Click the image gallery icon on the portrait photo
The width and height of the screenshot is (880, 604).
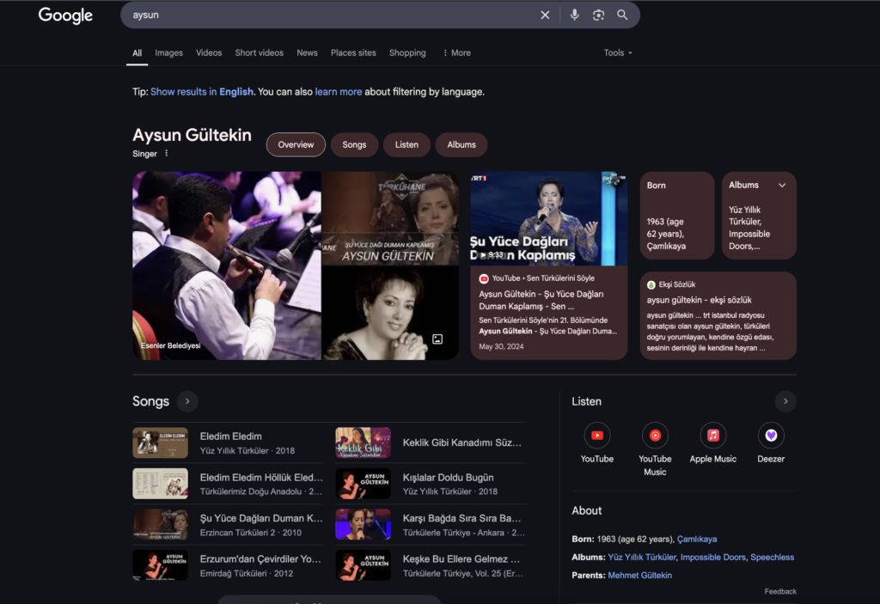click(437, 339)
